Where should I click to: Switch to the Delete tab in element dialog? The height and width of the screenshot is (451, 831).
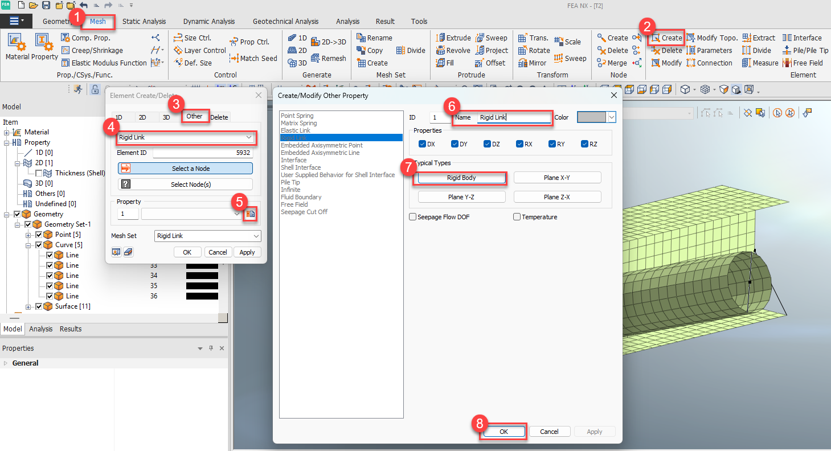[219, 117]
